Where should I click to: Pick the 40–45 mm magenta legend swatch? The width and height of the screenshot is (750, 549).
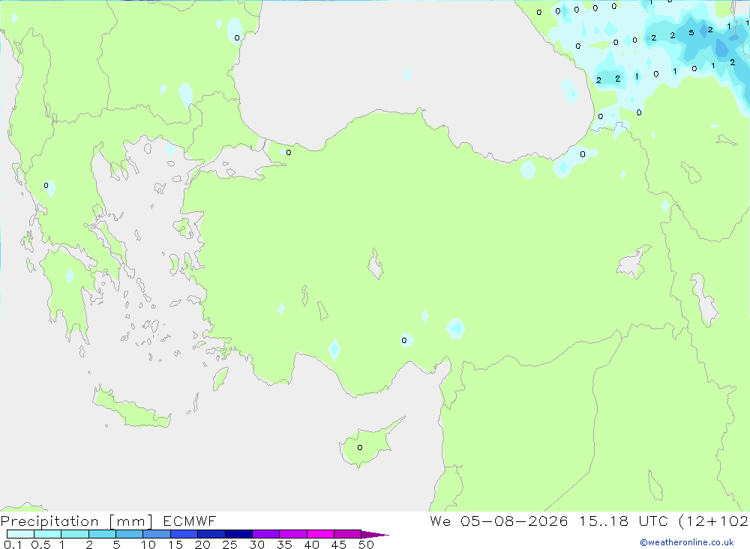pyautogui.click(x=320, y=534)
